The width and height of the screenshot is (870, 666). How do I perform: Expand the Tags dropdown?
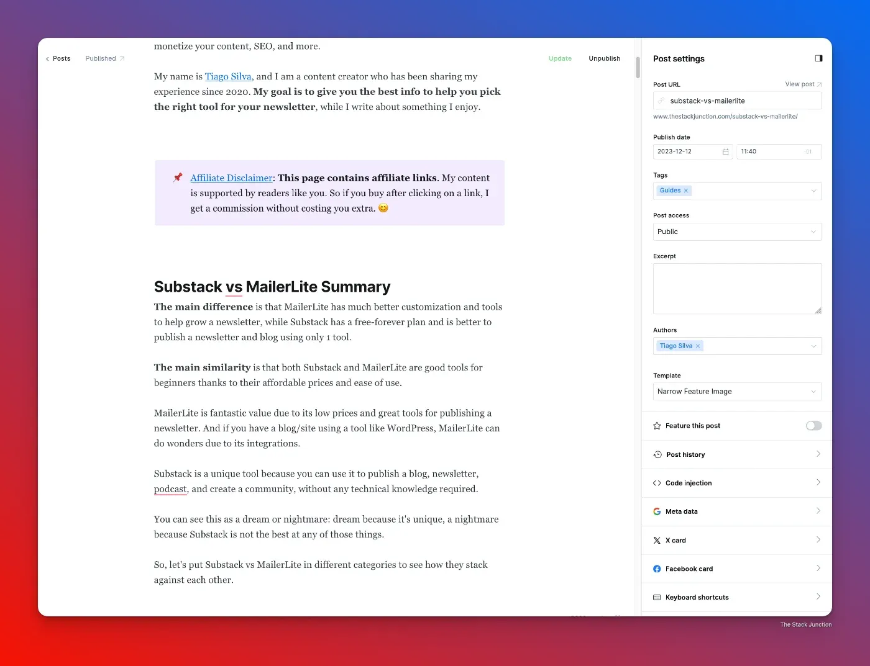pyautogui.click(x=813, y=191)
